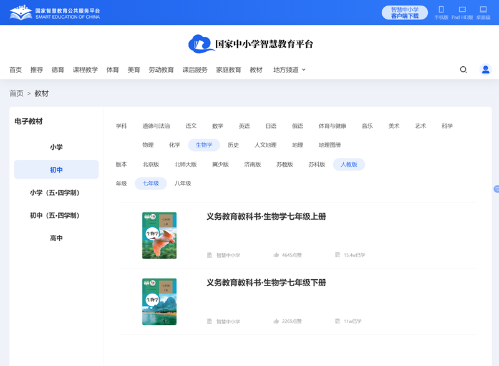The image size is (499, 366).
Task: Open the 桌面端 desktop icon
Action: tap(483, 9)
